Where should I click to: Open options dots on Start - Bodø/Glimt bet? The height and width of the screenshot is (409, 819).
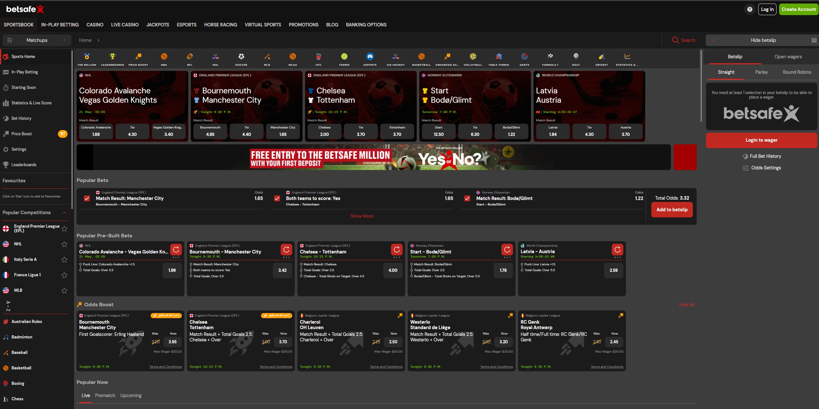click(x=507, y=257)
